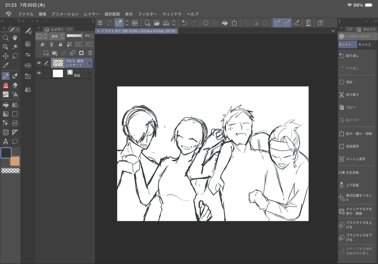The height and width of the screenshot is (264, 378).
Task: Open the アニメーション menu
Action: 65,14
